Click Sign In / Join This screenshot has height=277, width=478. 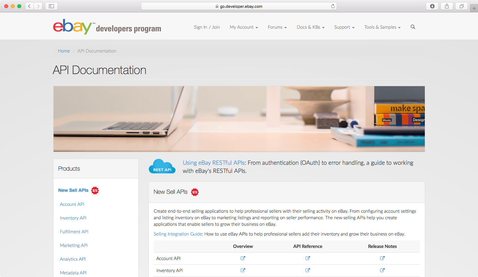pos(207,27)
